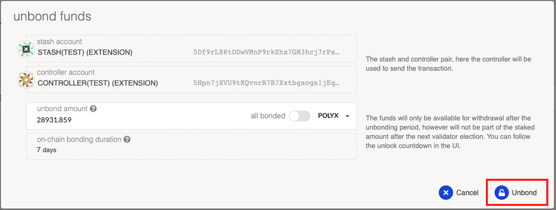Select the CONTROLLER(TEST) (EXTENSION) account name
Viewport: 556px width, 210px height.
[98, 83]
